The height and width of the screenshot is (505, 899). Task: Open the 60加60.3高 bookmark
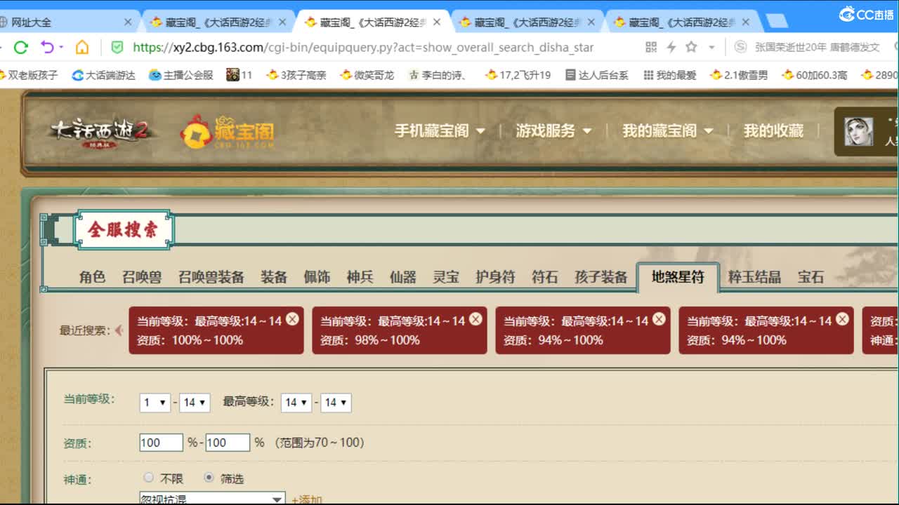tap(814, 75)
